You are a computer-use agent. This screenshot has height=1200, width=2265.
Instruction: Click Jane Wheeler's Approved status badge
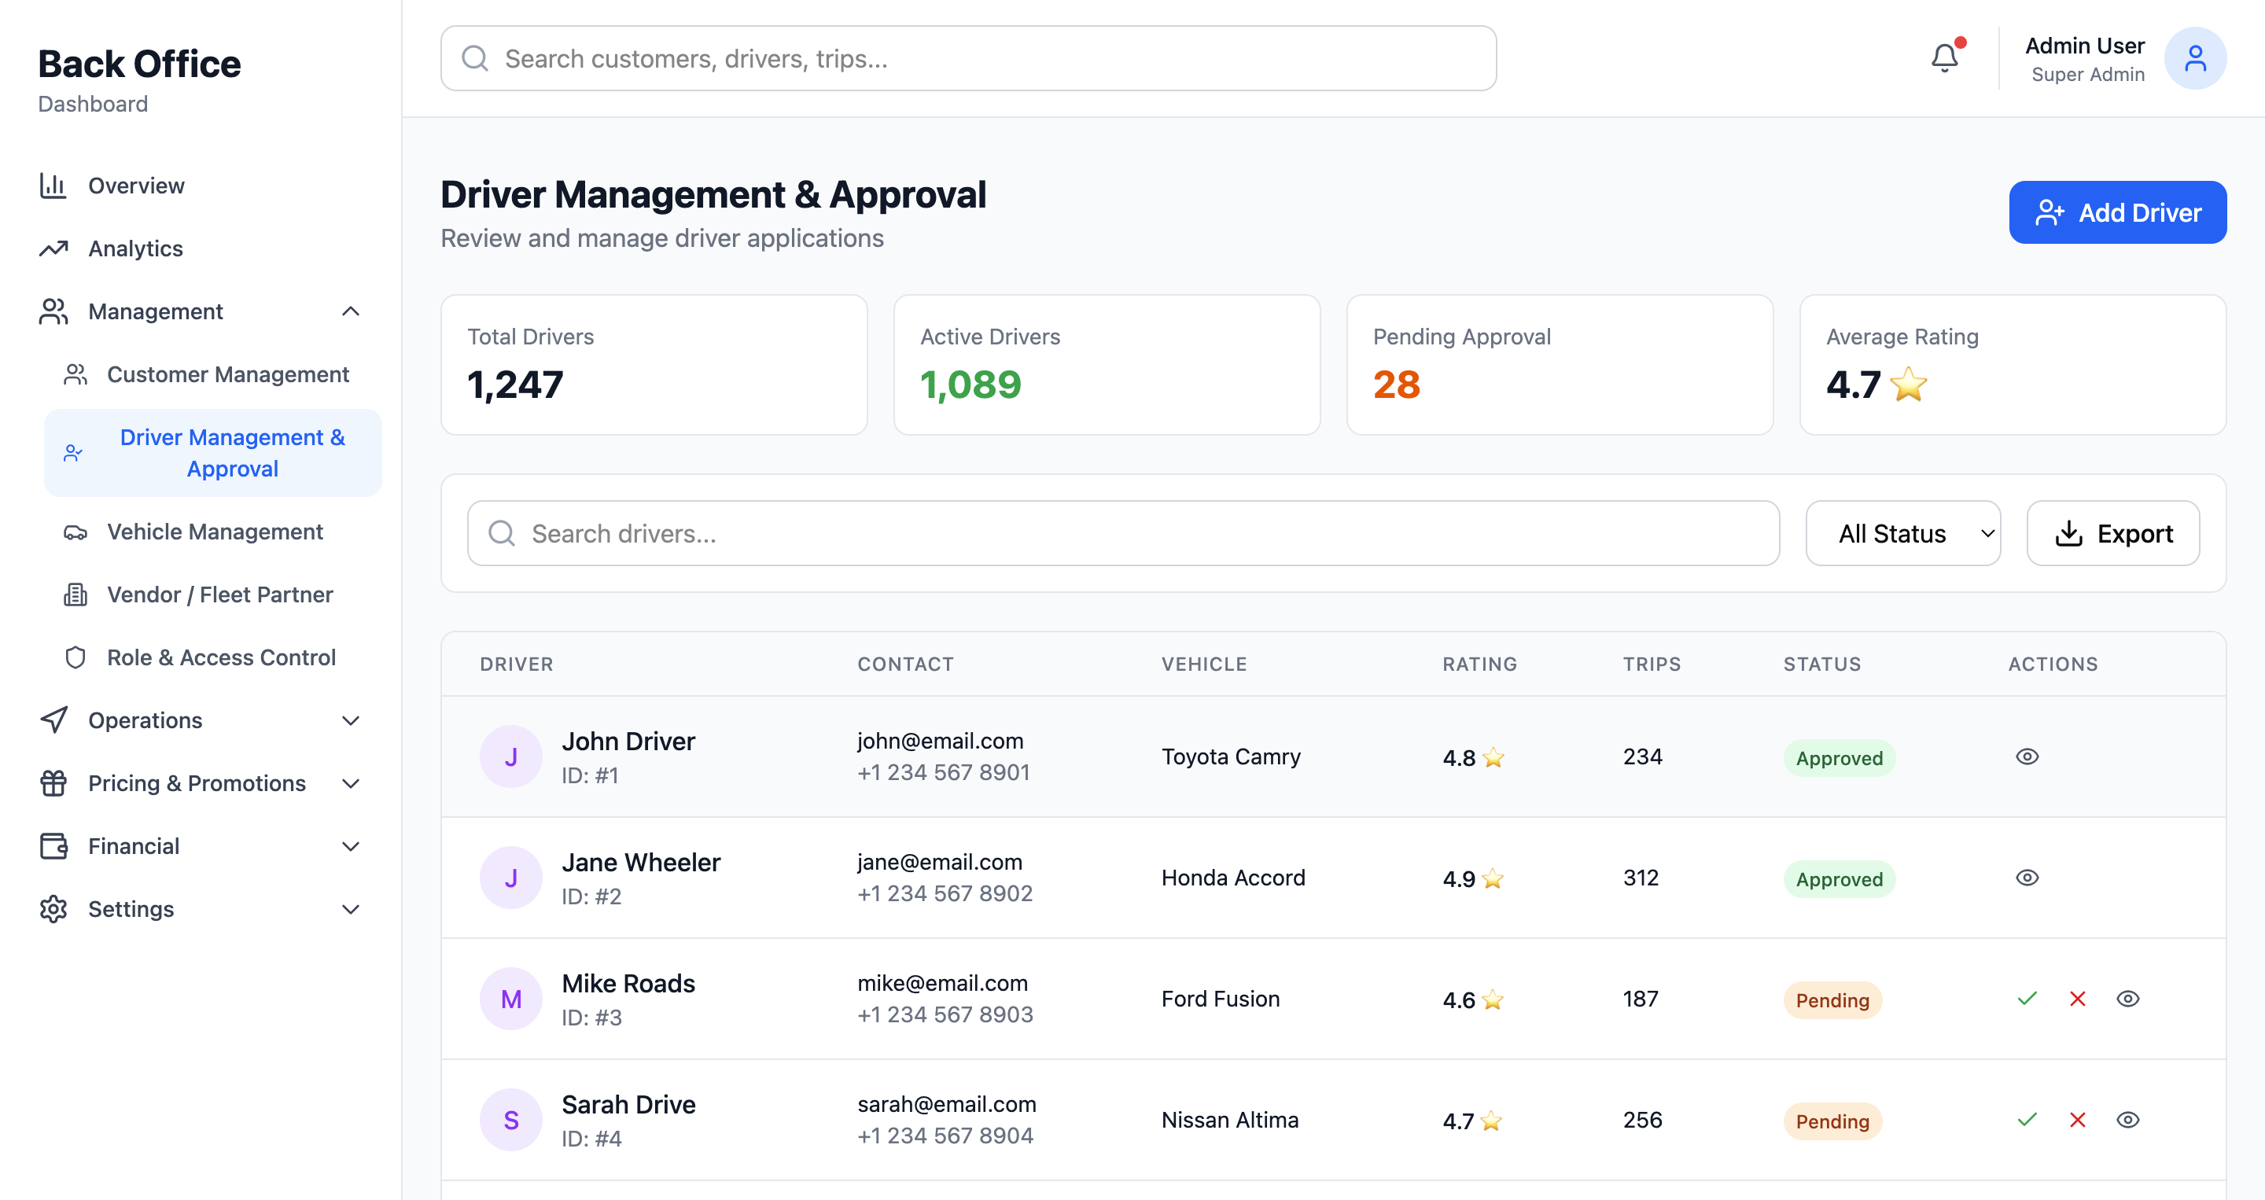coord(1839,879)
